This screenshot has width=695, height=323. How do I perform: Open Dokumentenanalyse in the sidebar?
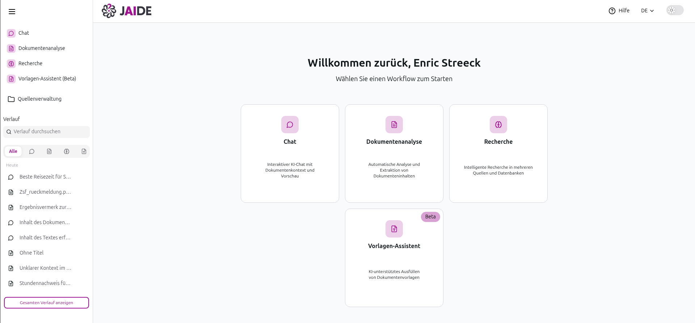[x=41, y=48]
